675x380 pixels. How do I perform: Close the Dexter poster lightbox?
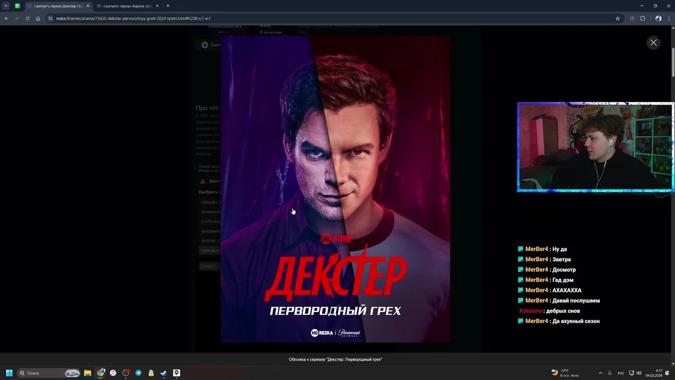tap(653, 43)
